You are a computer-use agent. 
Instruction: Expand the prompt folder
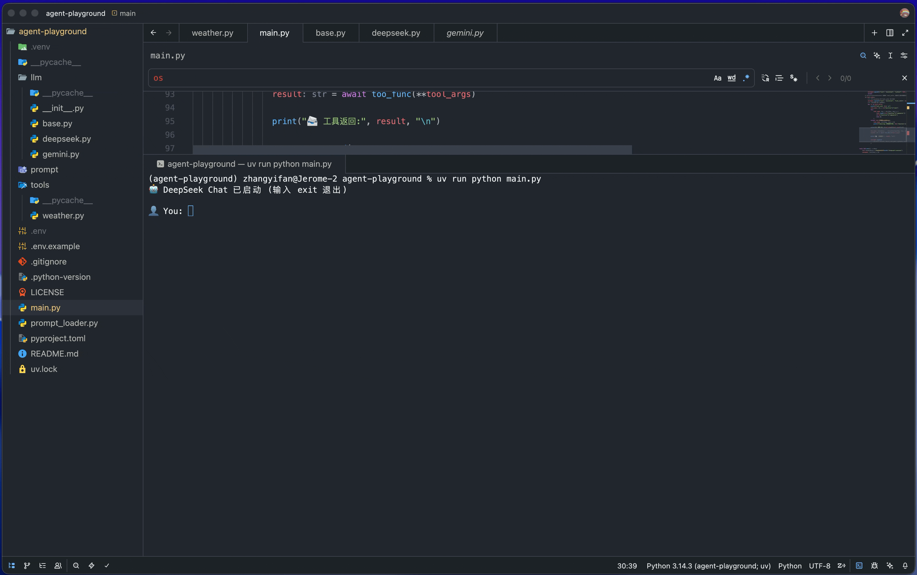click(44, 170)
